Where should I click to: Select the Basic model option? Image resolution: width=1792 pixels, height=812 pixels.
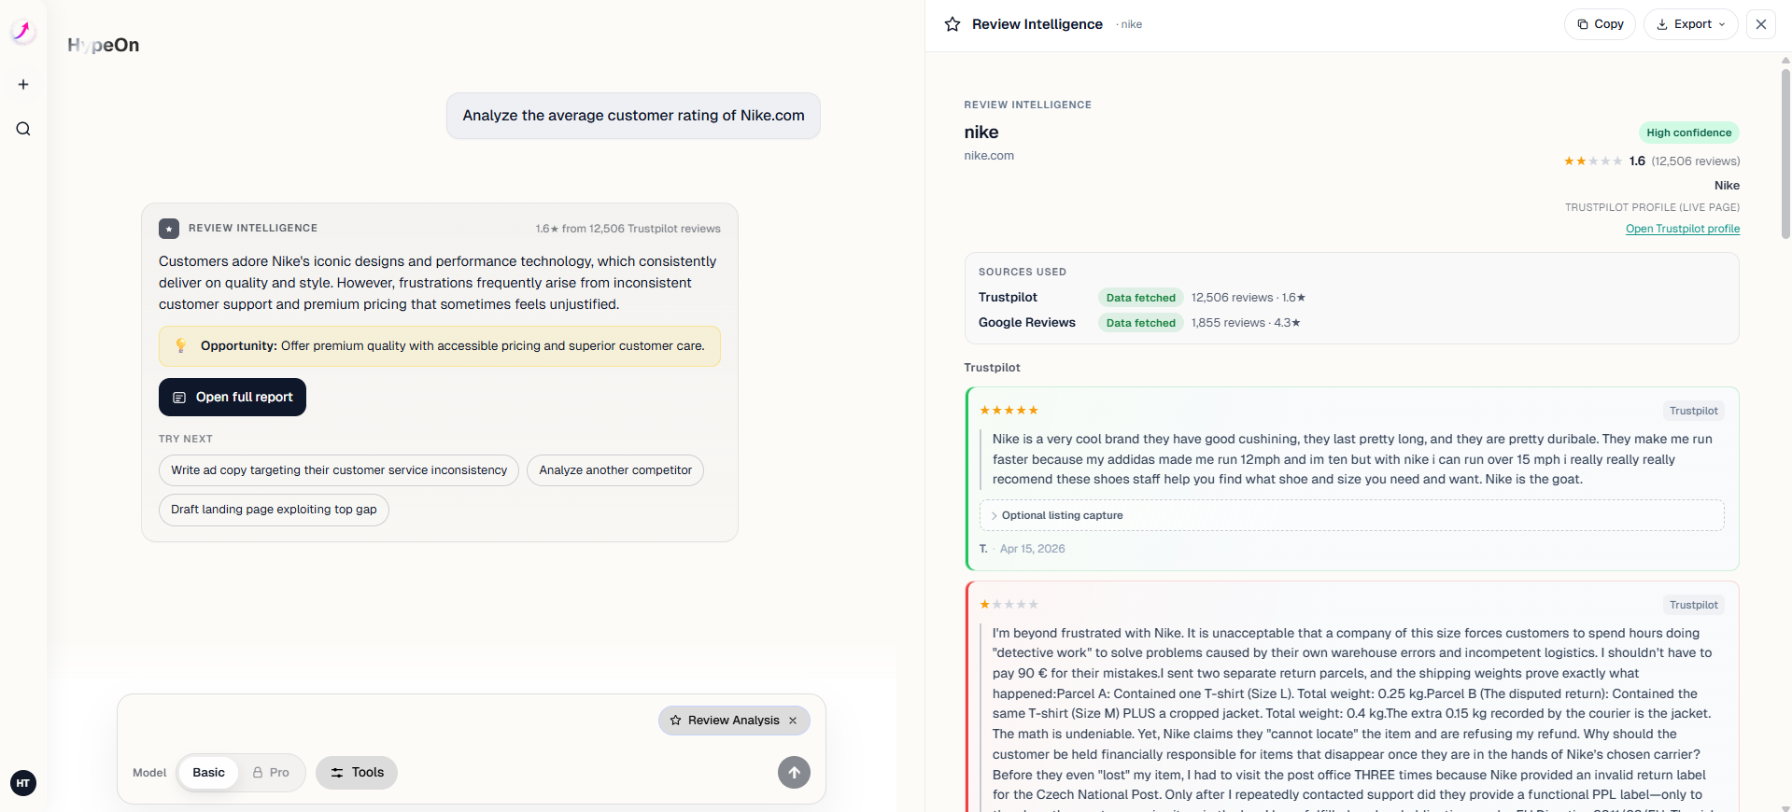(208, 773)
